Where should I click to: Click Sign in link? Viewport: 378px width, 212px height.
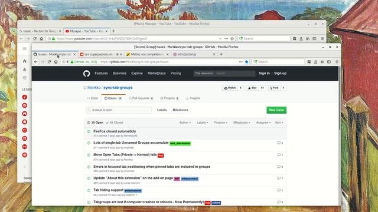point(264,73)
